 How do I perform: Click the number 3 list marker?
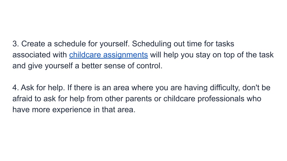coord(16,44)
